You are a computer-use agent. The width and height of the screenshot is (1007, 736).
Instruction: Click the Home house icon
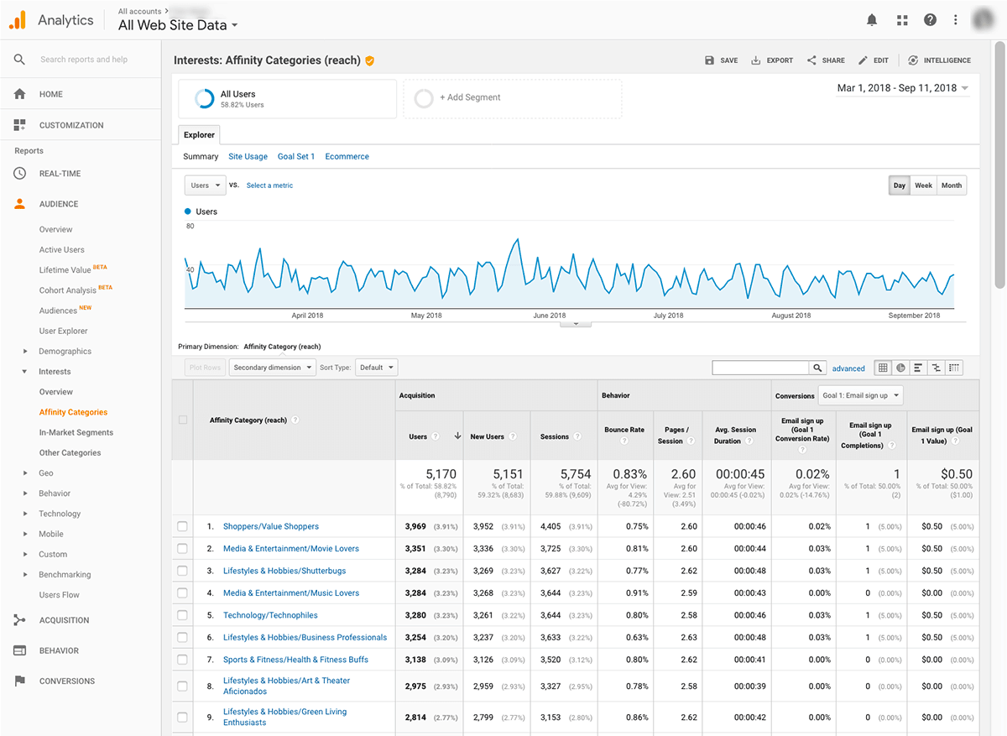(19, 94)
